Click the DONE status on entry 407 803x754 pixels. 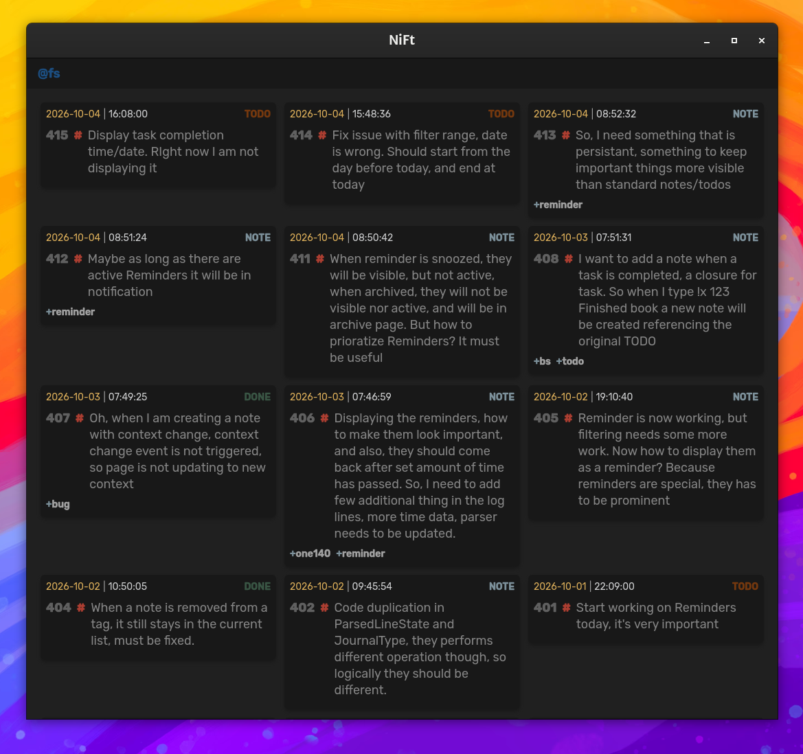coord(258,397)
